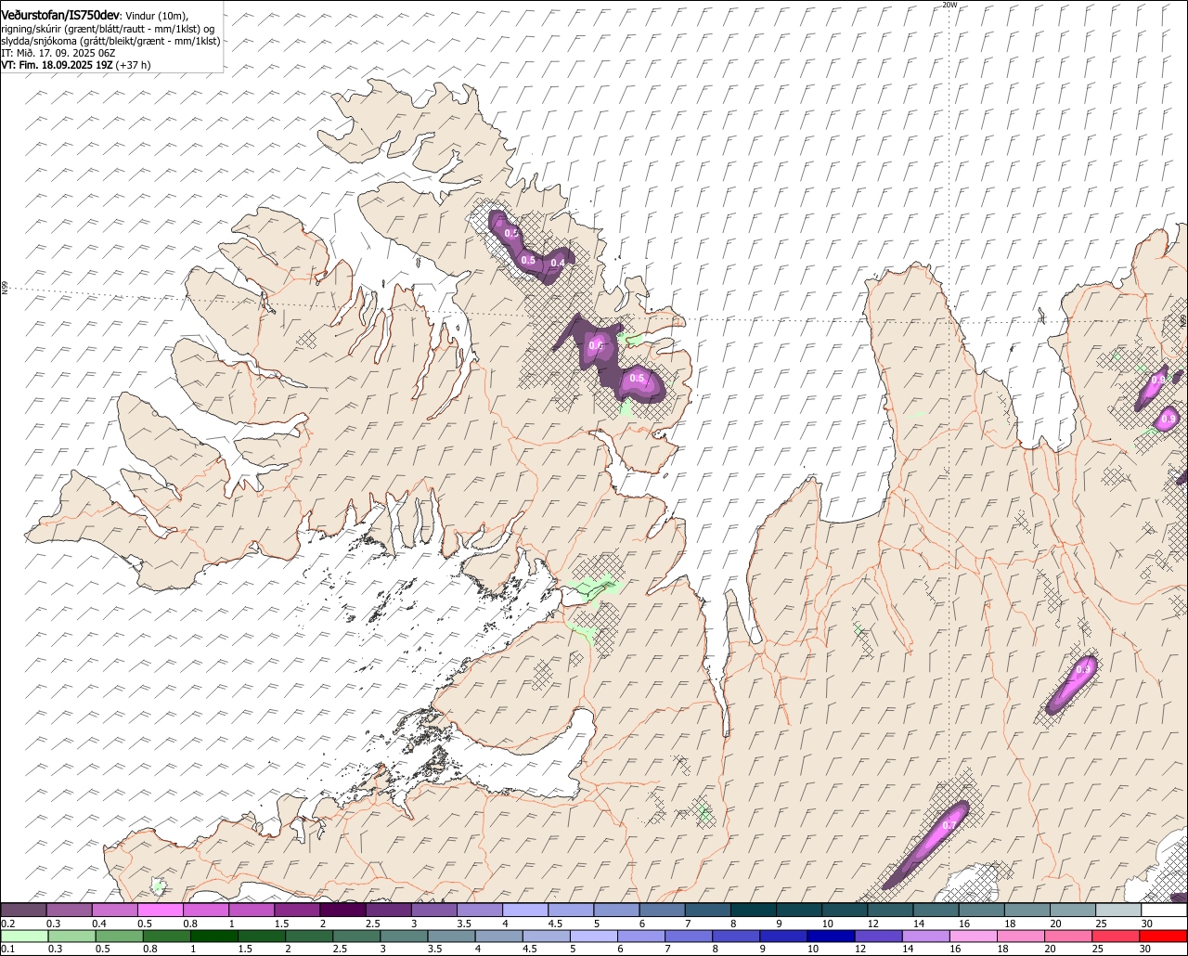The image size is (1188, 956).
Task: Click the '0.7' precipitation value on the map
Action: pos(949,825)
